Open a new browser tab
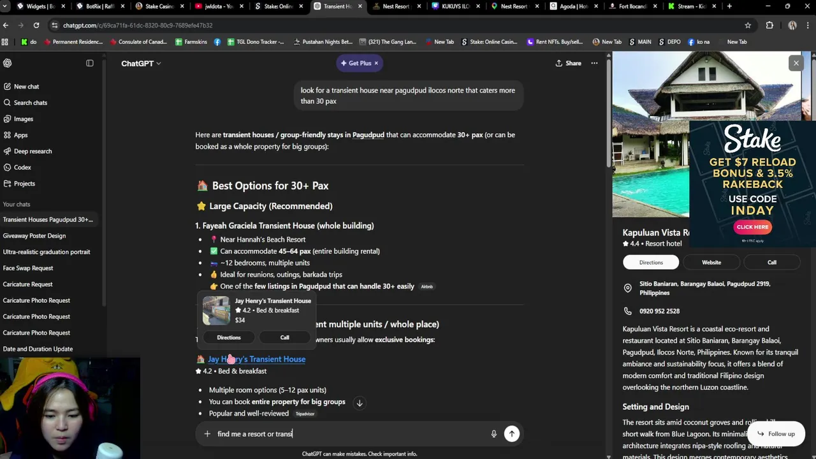816x459 pixels. 729,6
